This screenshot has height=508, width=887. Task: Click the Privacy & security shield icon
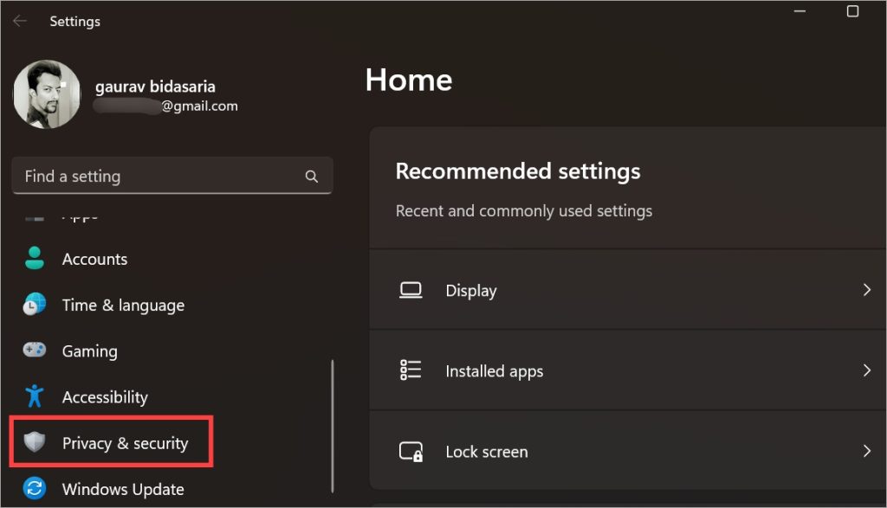(x=35, y=443)
